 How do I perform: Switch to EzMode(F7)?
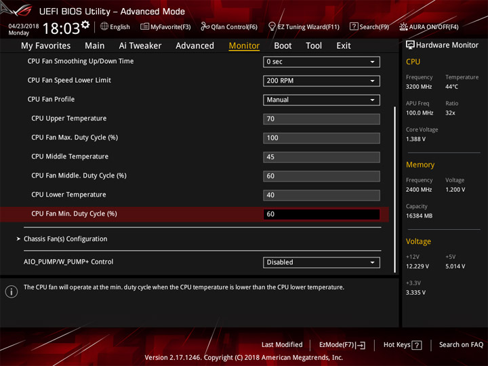coord(342,345)
